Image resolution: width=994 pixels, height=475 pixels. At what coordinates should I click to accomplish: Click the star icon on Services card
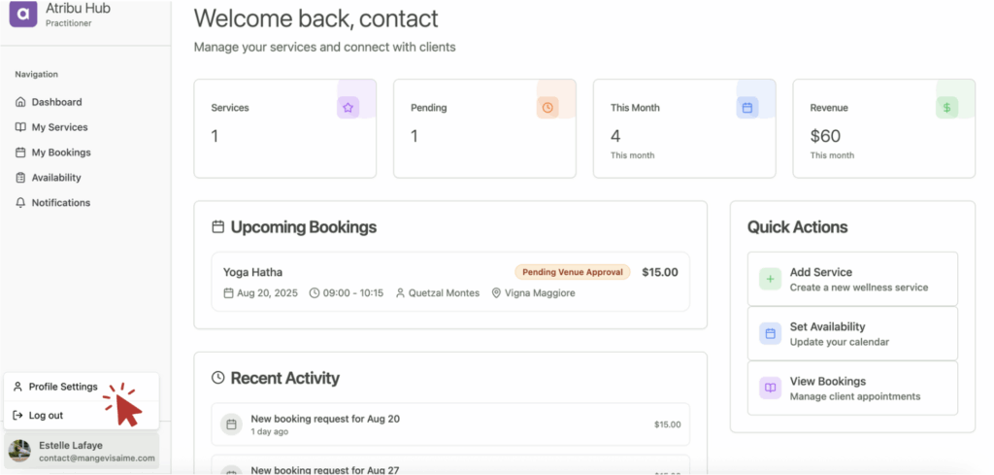click(x=348, y=108)
